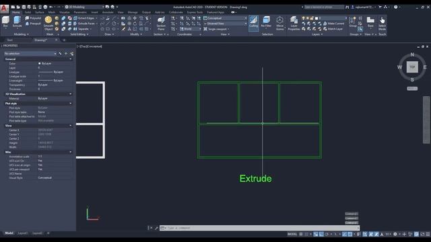Open Layer Properties manager
This screenshot has height=242, width=431.
294,23
